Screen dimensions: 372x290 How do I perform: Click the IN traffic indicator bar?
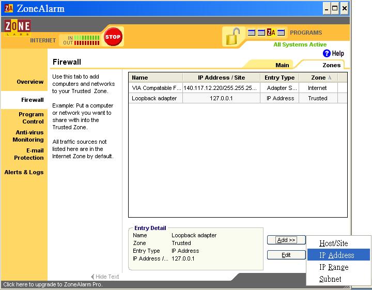point(87,38)
